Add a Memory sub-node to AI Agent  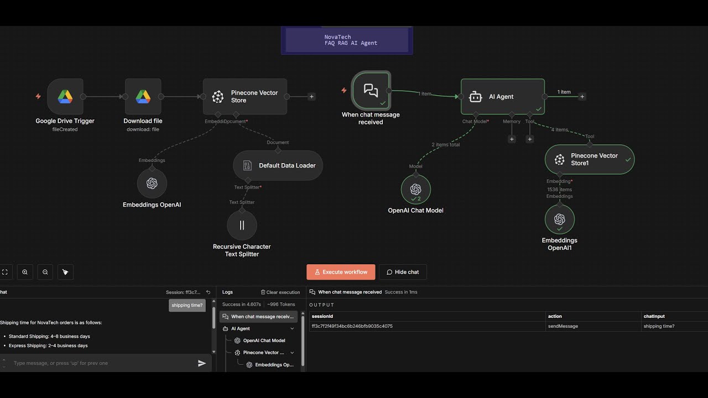(512, 139)
